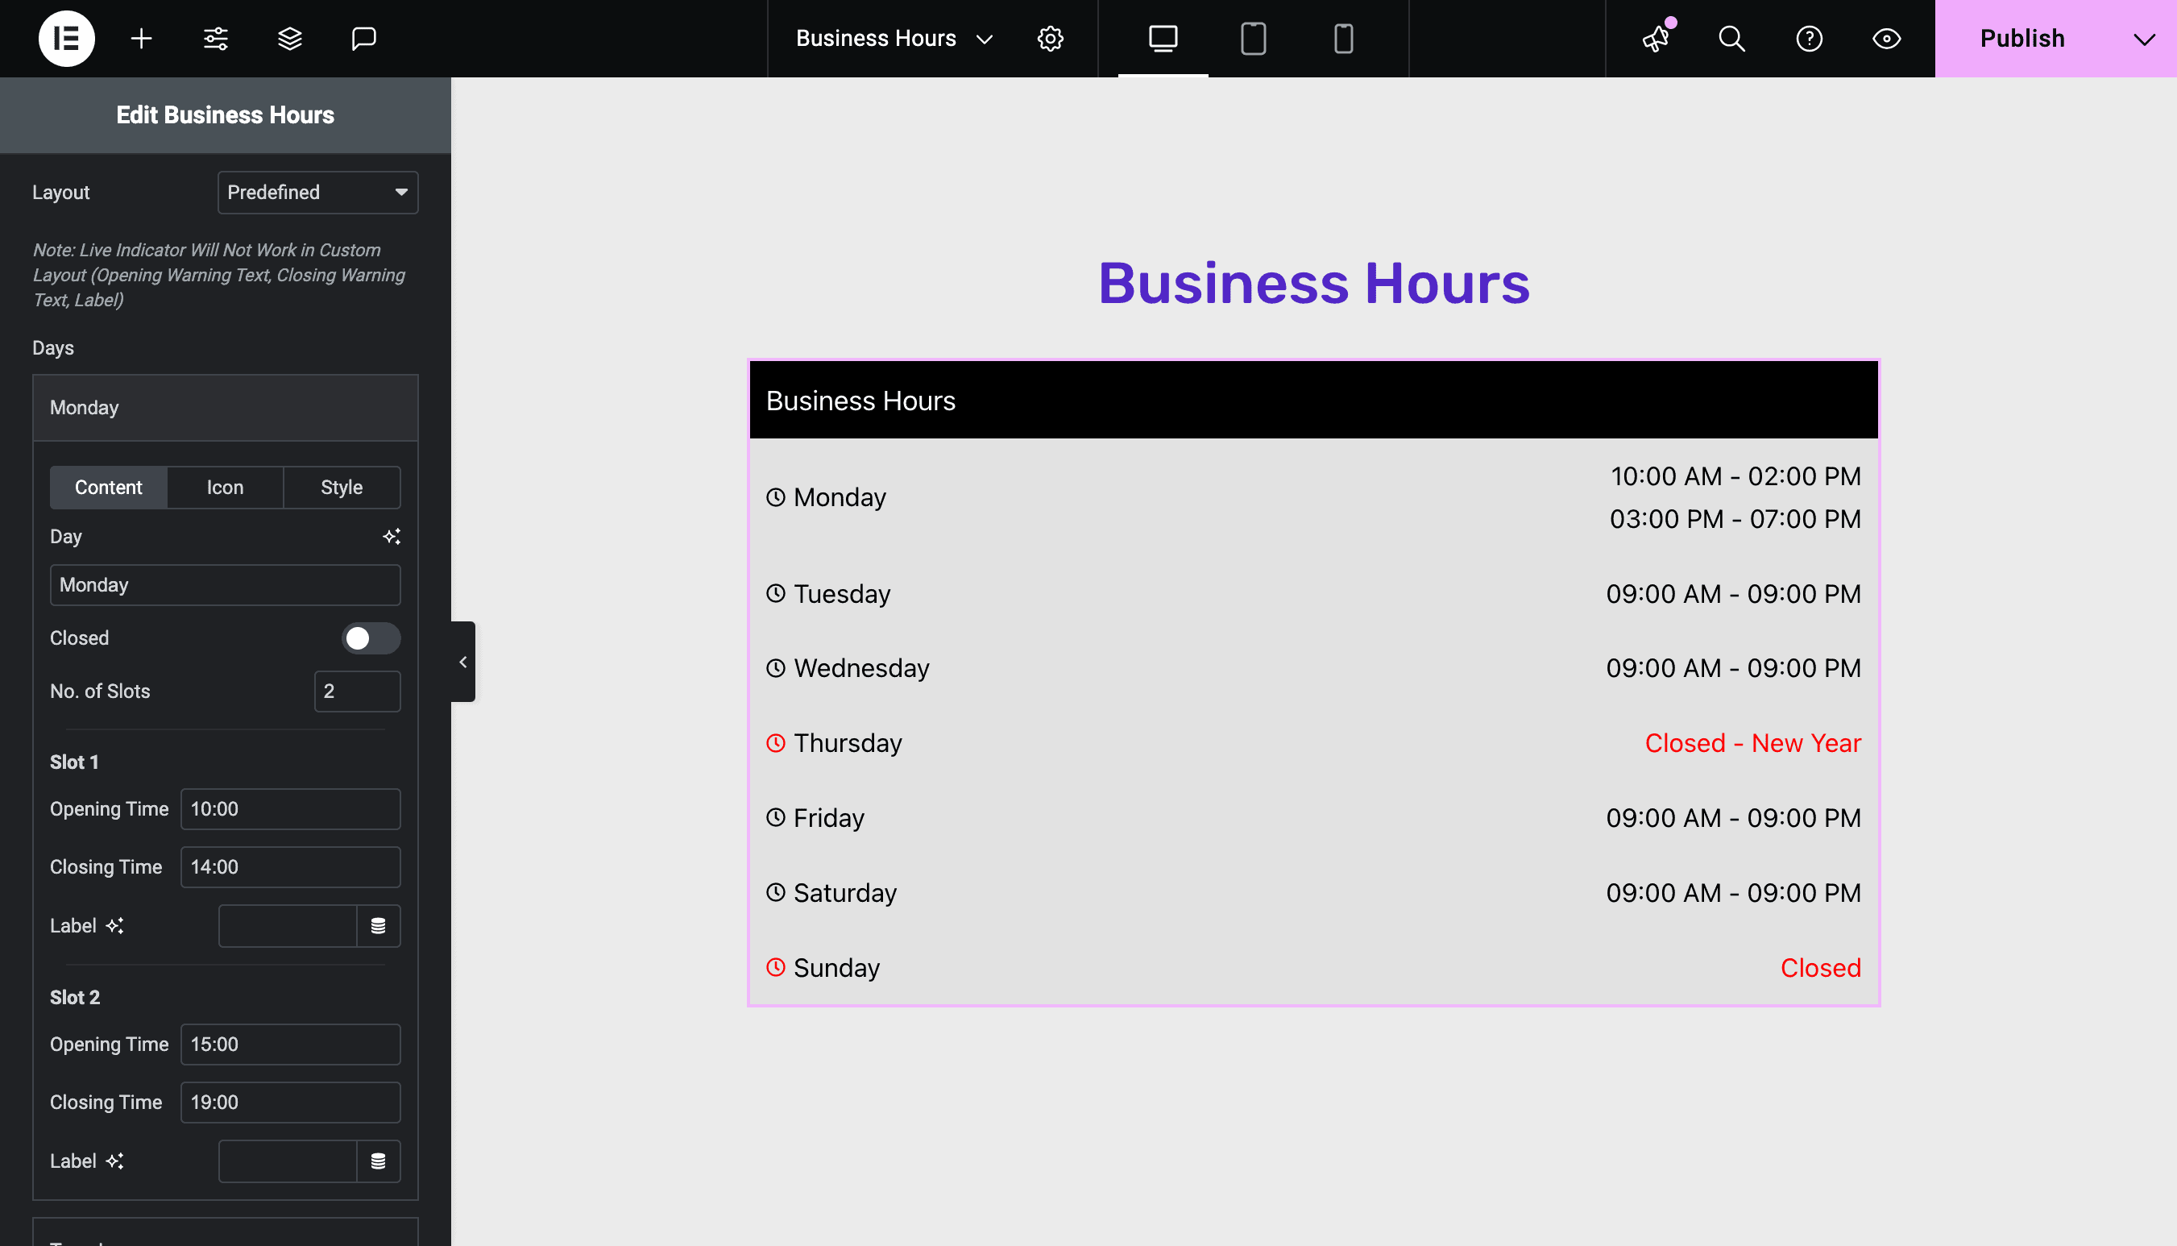Click the label list icon for Slot 2
The image size is (2177, 1246).
[379, 1161]
